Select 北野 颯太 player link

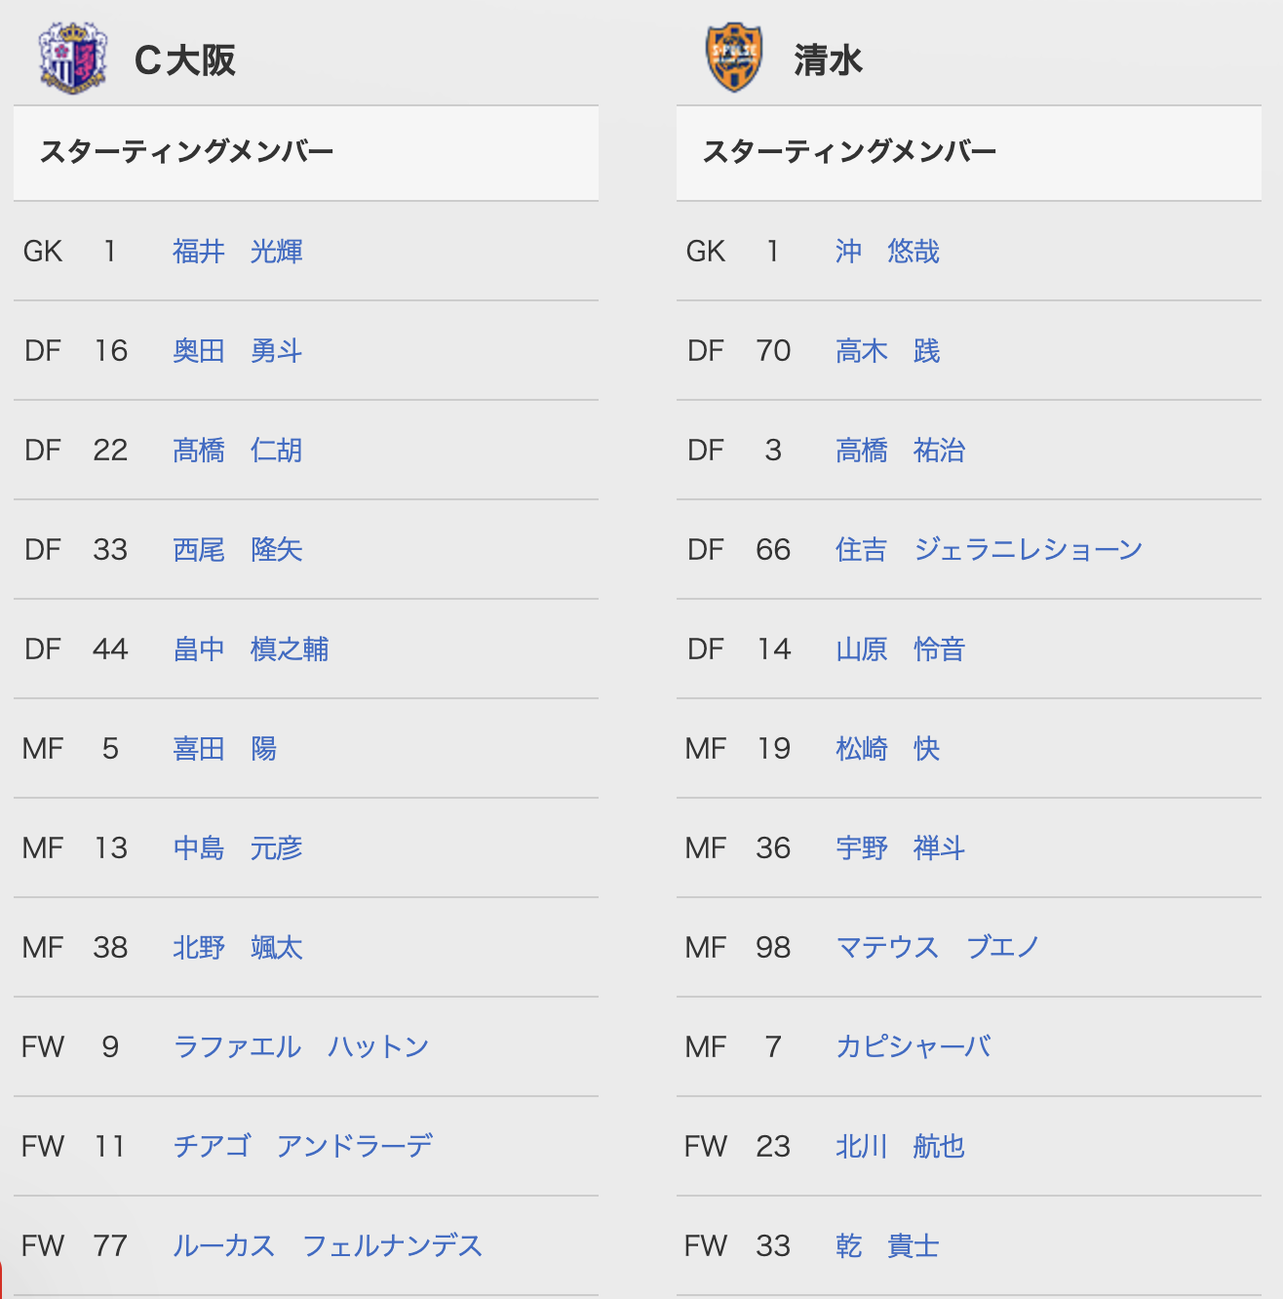238,948
